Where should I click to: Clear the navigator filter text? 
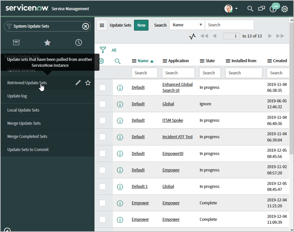(86, 26)
